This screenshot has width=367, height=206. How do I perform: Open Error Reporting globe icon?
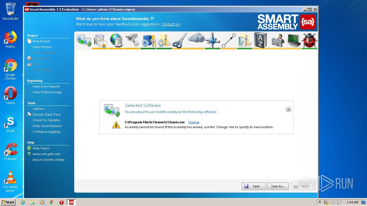tap(116, 40)
